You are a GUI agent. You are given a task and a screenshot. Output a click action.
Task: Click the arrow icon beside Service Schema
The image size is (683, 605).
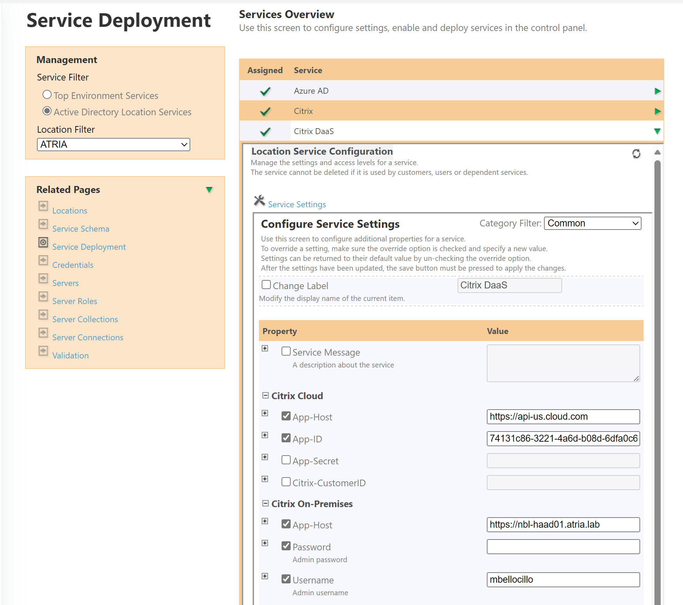pos(43,224)
